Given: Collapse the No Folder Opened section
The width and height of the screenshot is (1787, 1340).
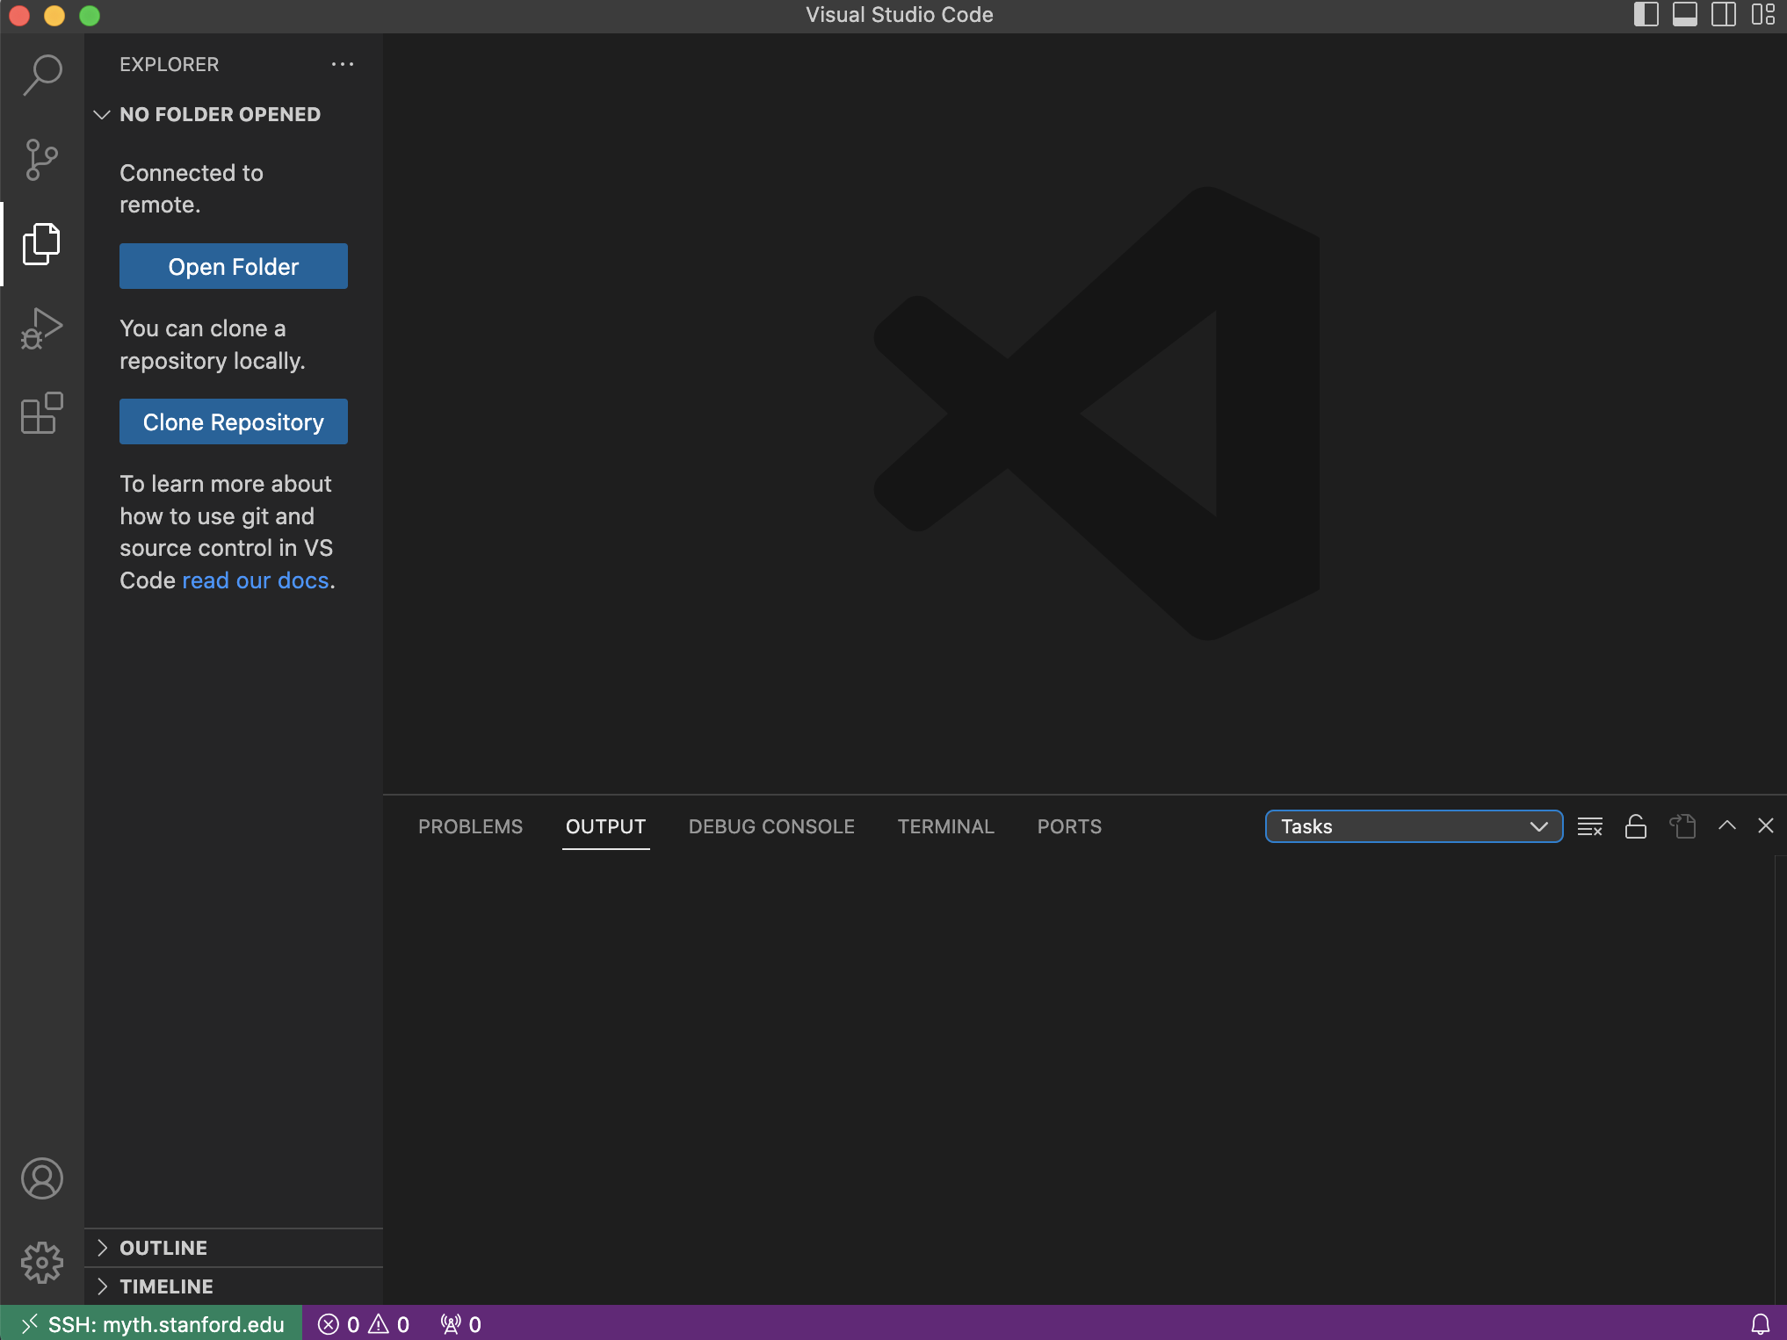Looking at the screenshot, I should 234,114.
